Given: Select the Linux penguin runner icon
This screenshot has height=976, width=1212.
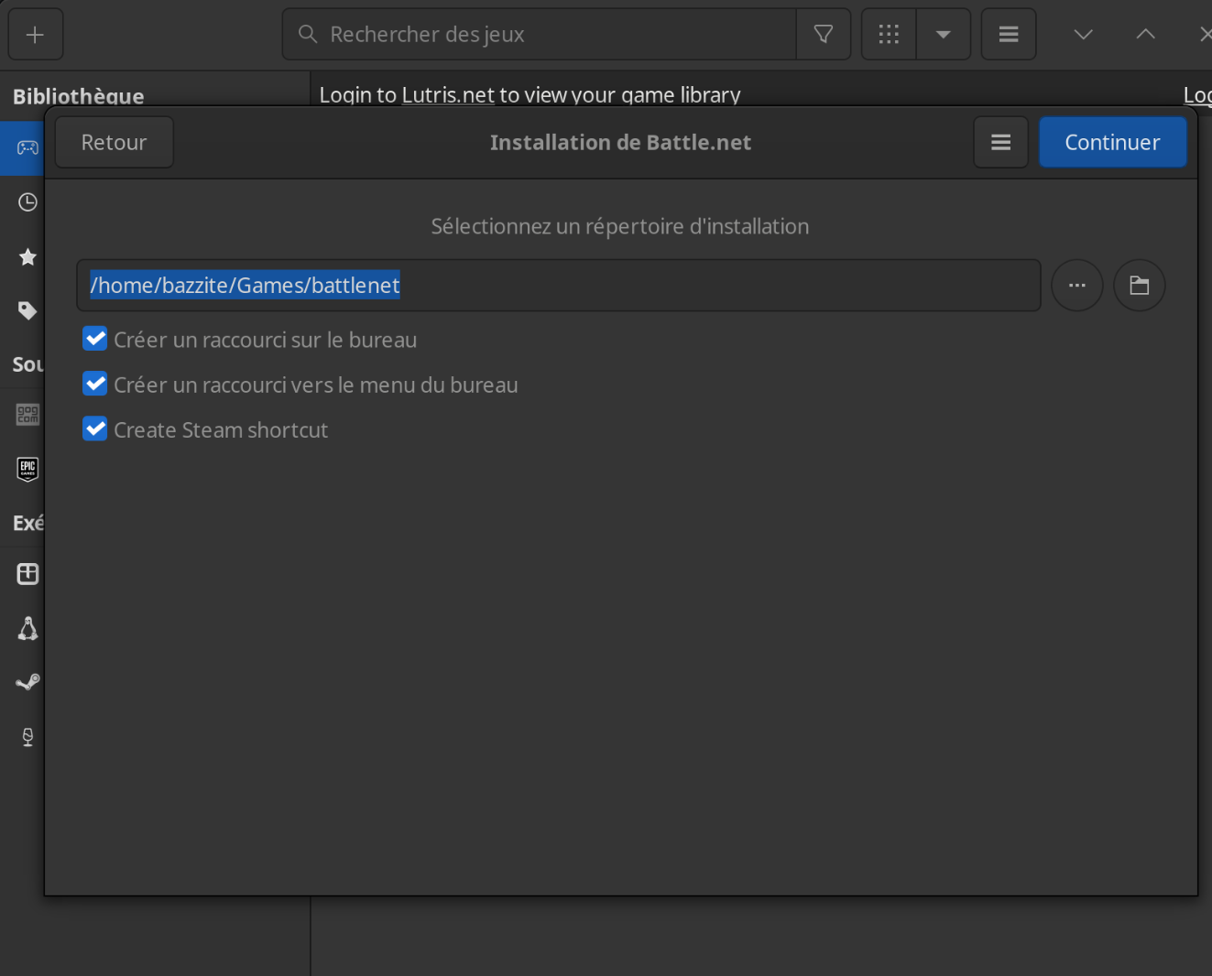Looking at the screenshot, I should pos(27,628).
